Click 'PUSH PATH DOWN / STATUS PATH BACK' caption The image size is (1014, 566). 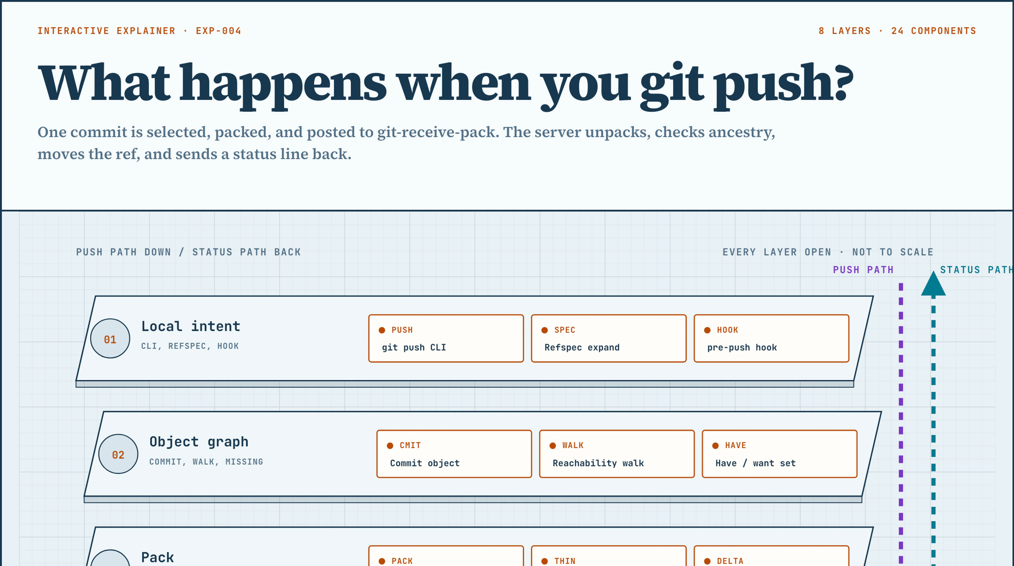point(189,252)
